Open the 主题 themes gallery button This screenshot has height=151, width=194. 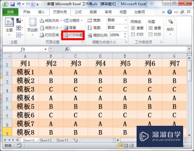tap(9, 27)
